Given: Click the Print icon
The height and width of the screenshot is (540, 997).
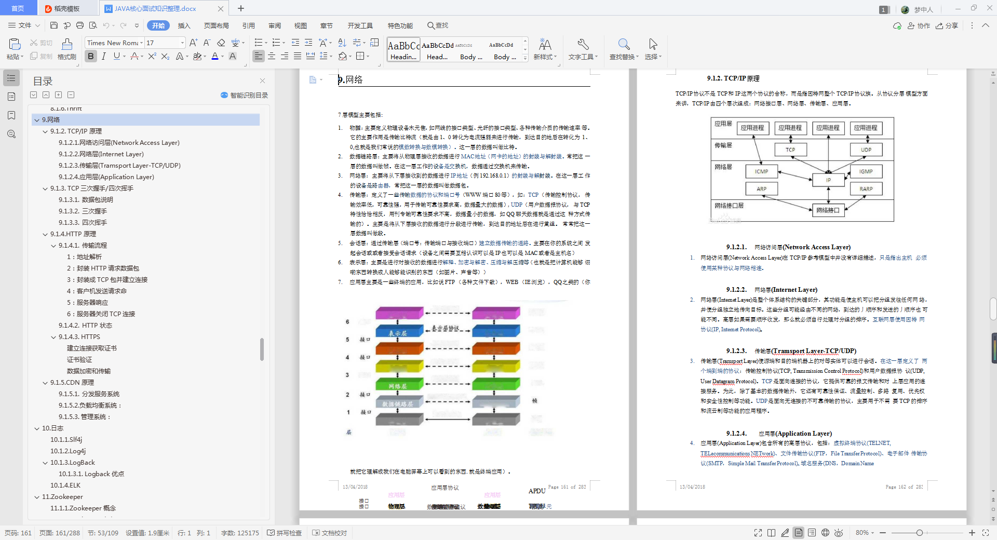Looking at the screenshot, I should pyautogui.click(x=80, y=25).
